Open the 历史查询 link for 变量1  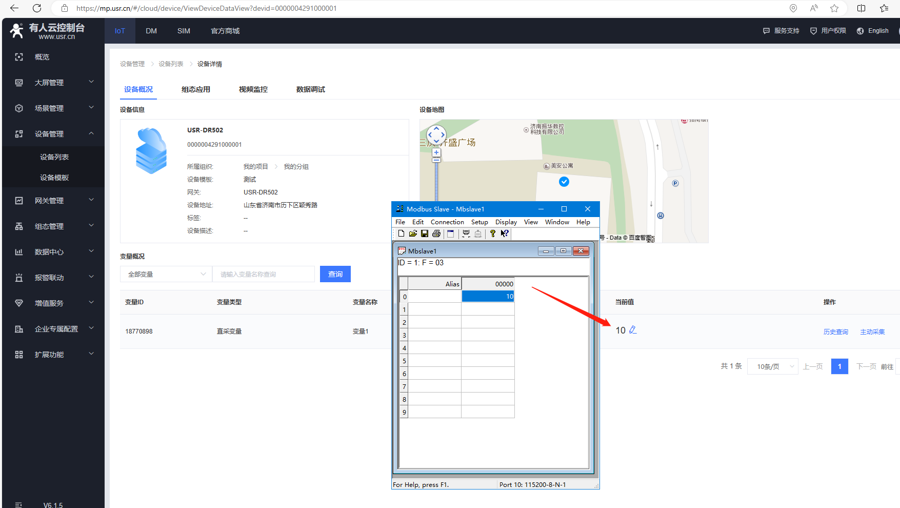[835, 332]
